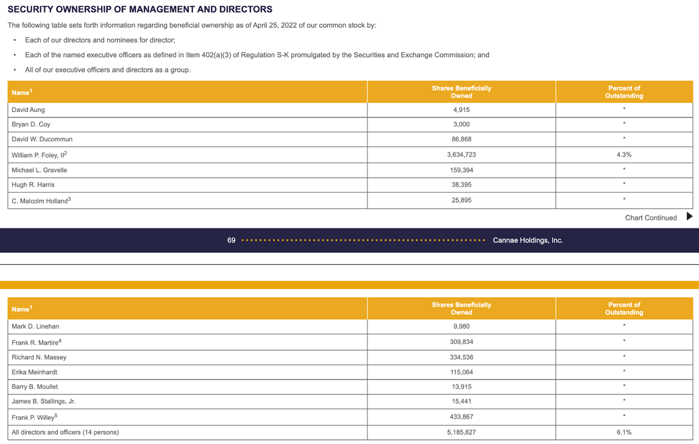
Task: Click the bullet about Regulation S-K officers
Action: pyautogui.click(x=257, y=55)
